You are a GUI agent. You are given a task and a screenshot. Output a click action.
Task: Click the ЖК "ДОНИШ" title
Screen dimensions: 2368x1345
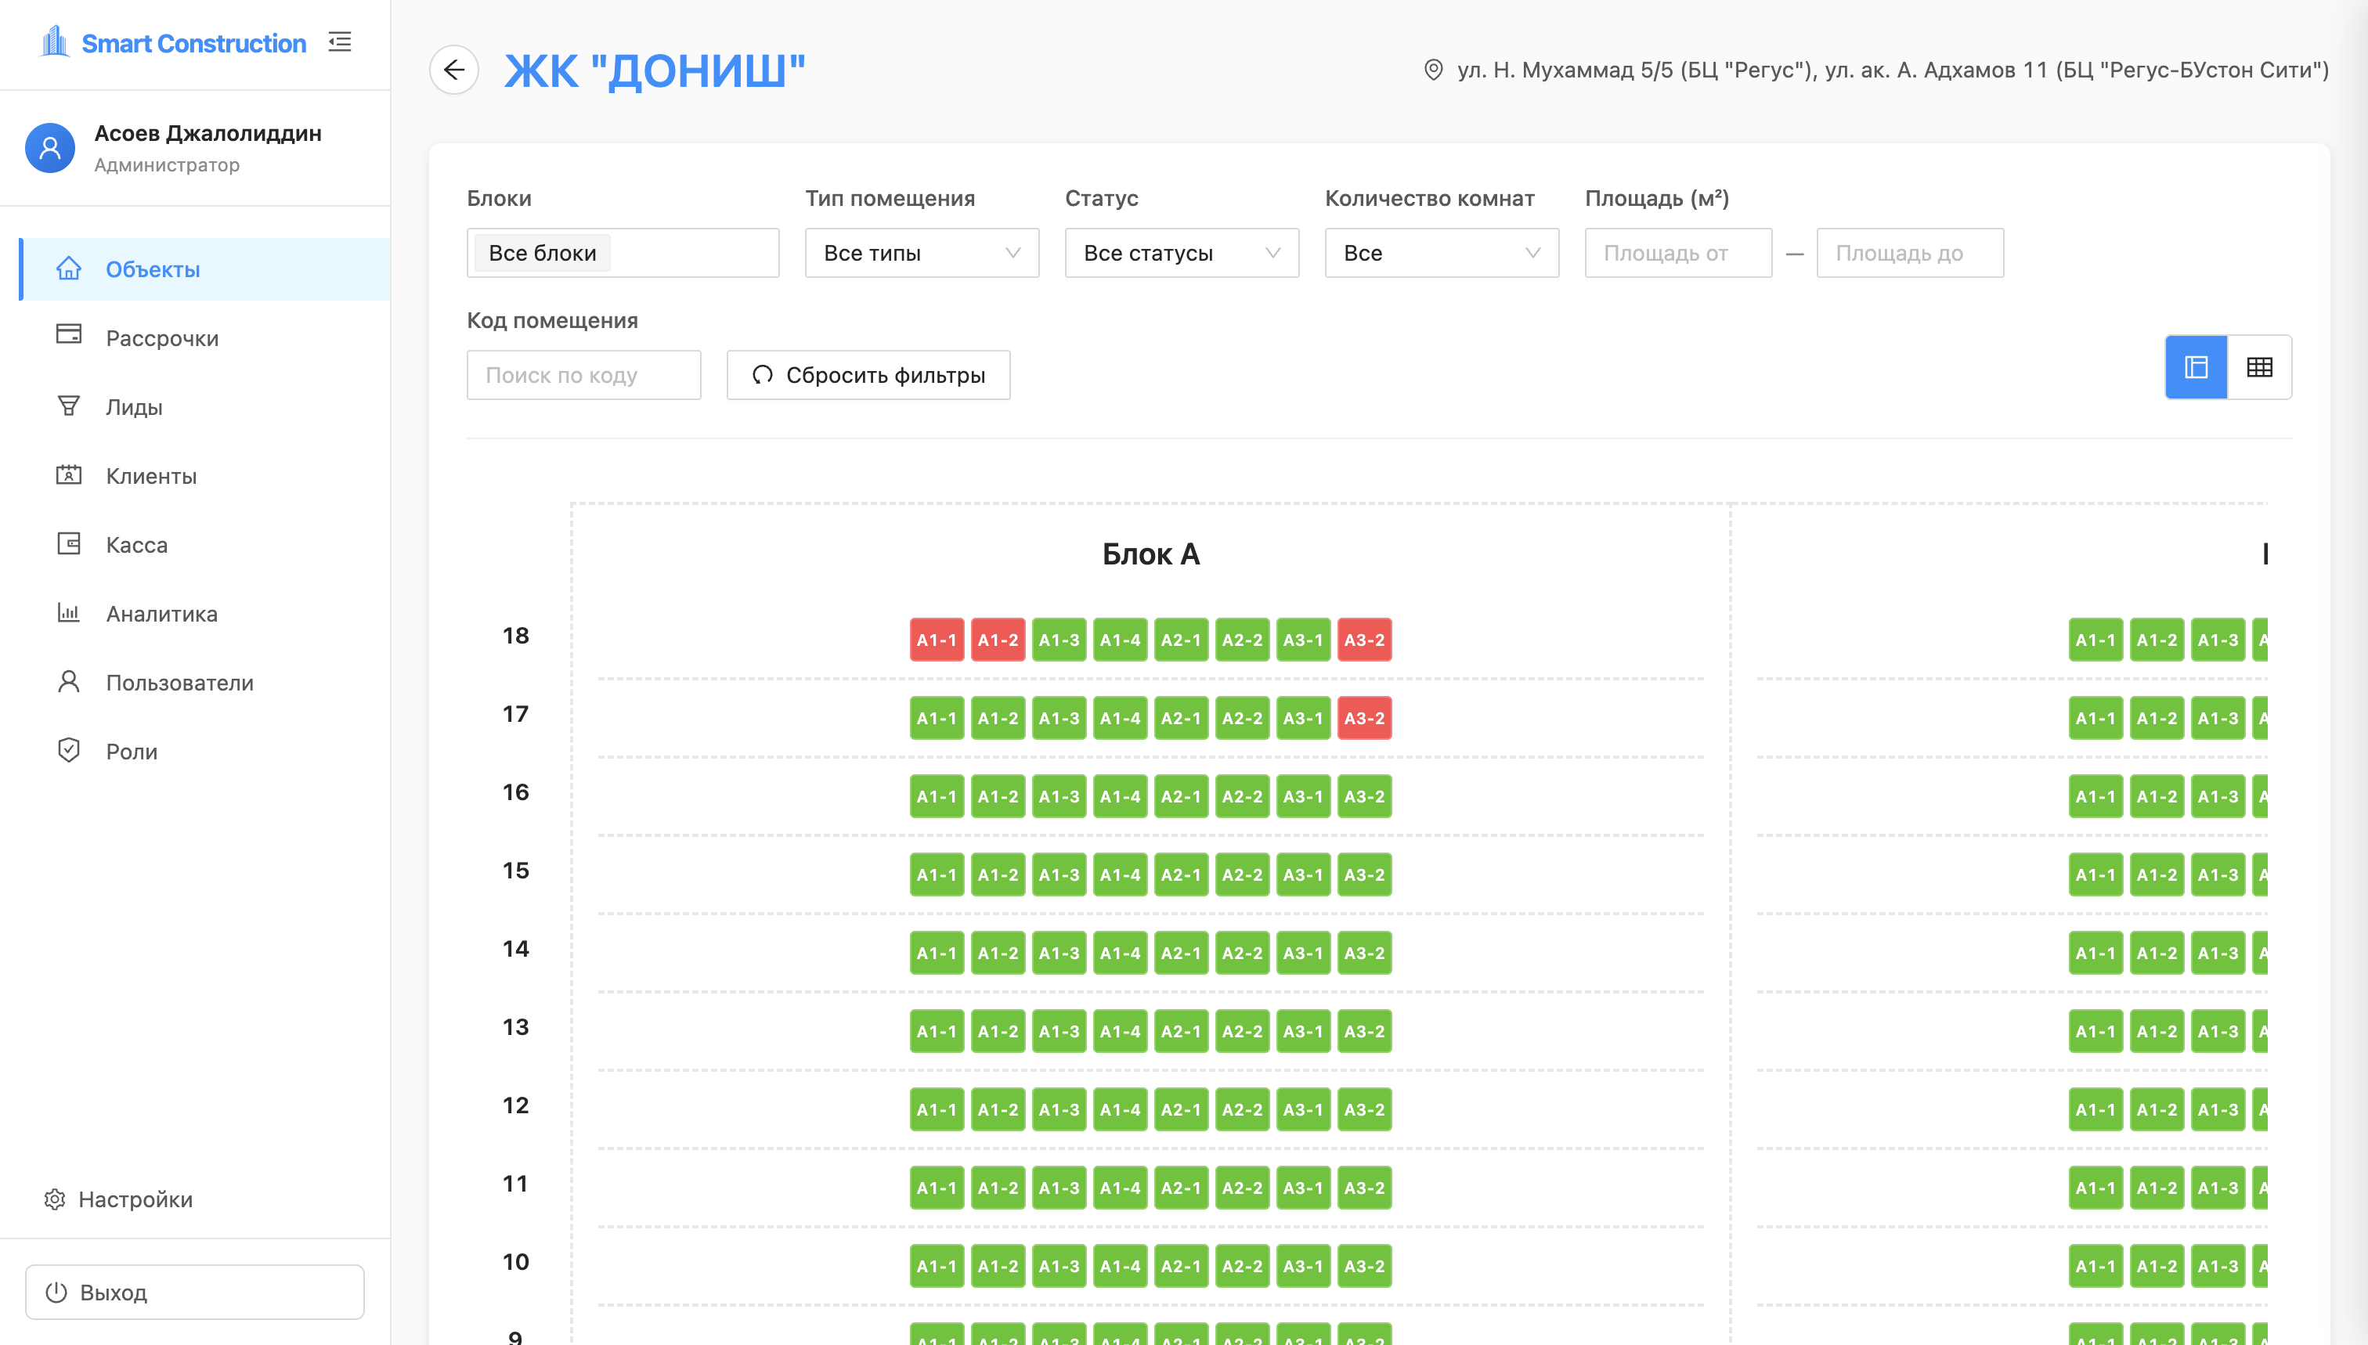(x=654, y=70)
